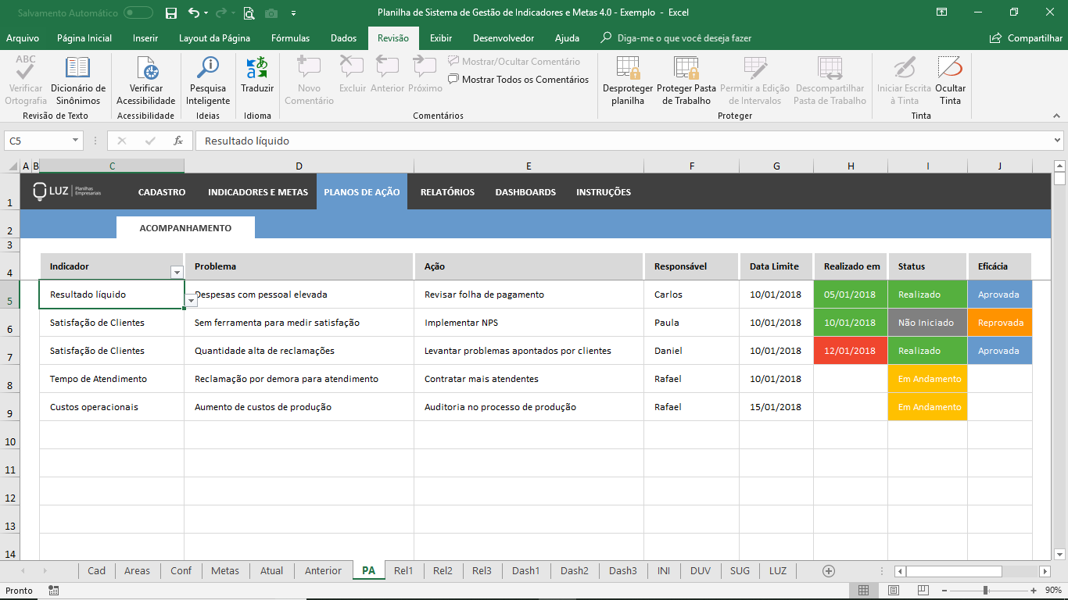Switch to Página Inicial ribbon tab
The width and height of the screenshot is (1068, 600).
[84, 38]
